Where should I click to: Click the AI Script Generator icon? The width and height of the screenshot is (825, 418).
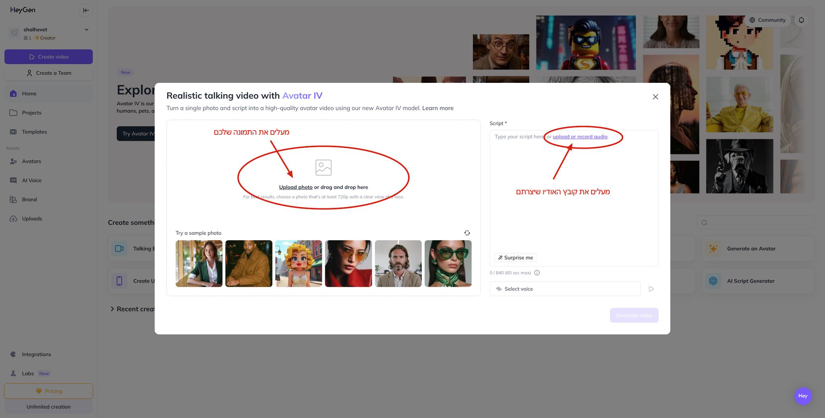713,281
